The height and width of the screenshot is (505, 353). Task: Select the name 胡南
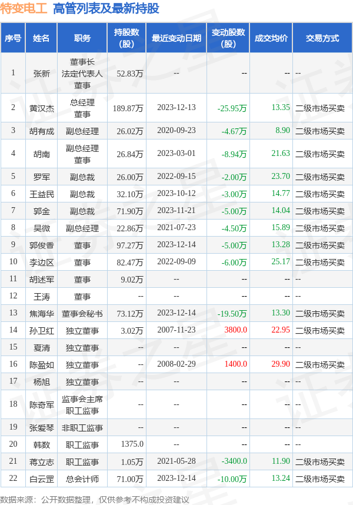[42, 154]
